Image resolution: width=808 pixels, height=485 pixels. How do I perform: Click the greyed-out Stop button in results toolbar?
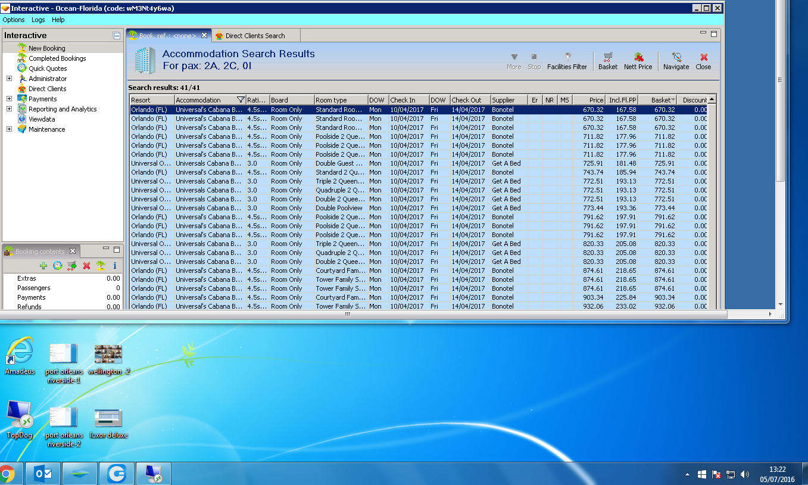534,61
